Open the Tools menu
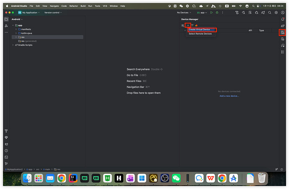This screenshot has width=289, height=189. pyautogui.click(x=97, y=6)
